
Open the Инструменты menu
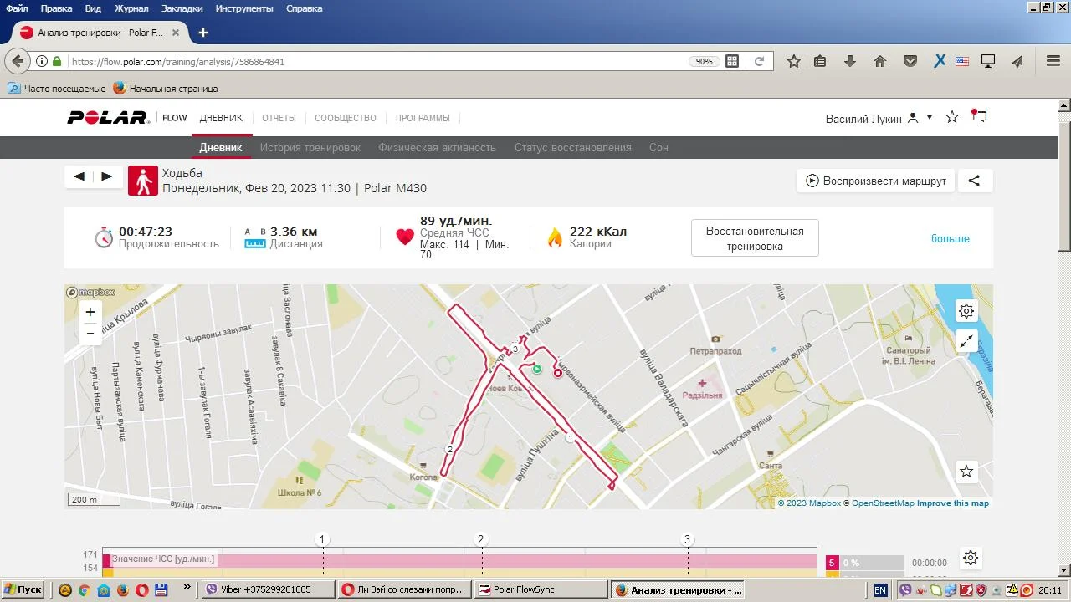(x=244, y=8)
